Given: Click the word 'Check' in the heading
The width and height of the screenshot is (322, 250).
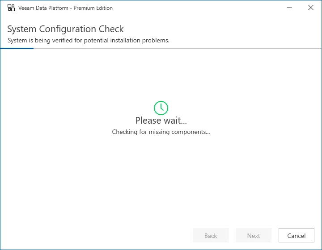Looking at the screenshot, I should click(109, 29).
